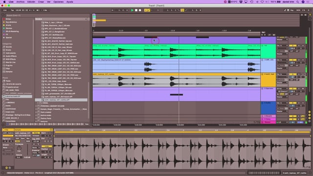Open the Max for Live category
The width and height of the screenshot is (313, 176).
click(10, 63)
